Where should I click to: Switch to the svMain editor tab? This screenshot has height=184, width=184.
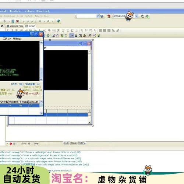30,26
